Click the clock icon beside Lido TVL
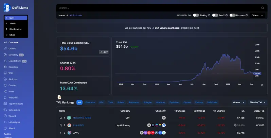271x138 pixels. click(x=235, y=125)
